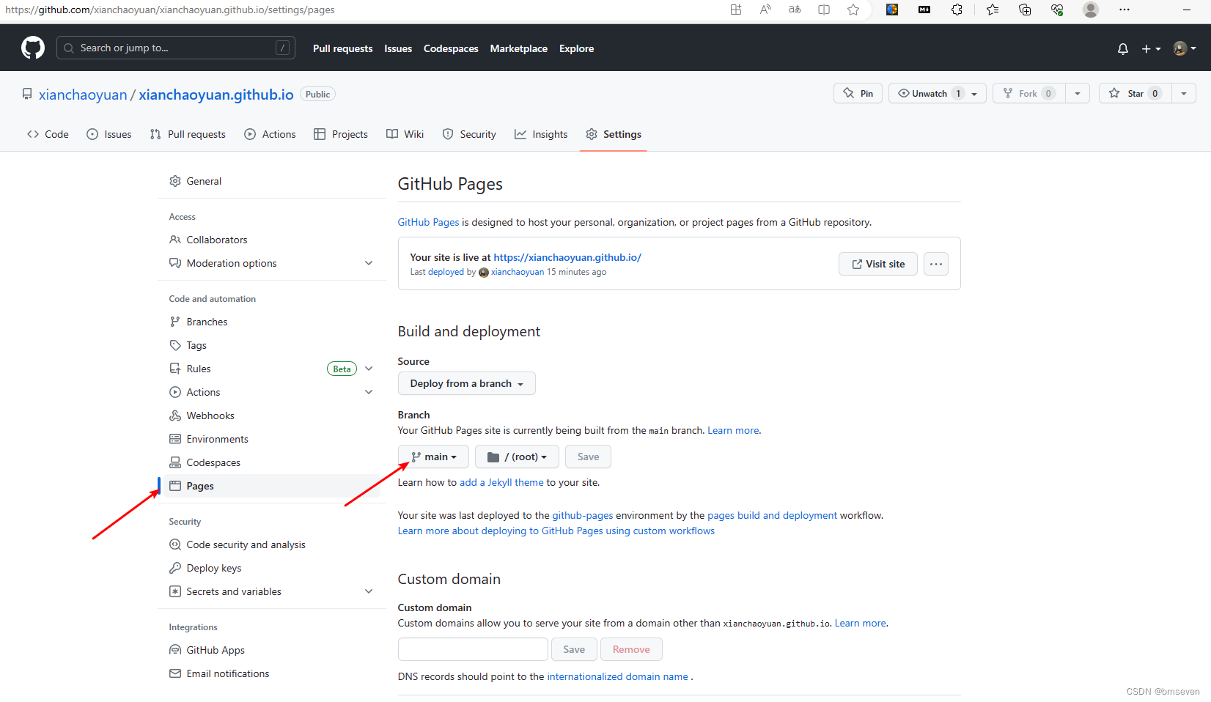Open browser profile avatar
The width and height of the screenshot is (1211, 702).
1091,10
